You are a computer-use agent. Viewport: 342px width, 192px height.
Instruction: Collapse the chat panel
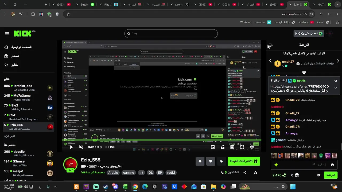(x=270, y=45)
